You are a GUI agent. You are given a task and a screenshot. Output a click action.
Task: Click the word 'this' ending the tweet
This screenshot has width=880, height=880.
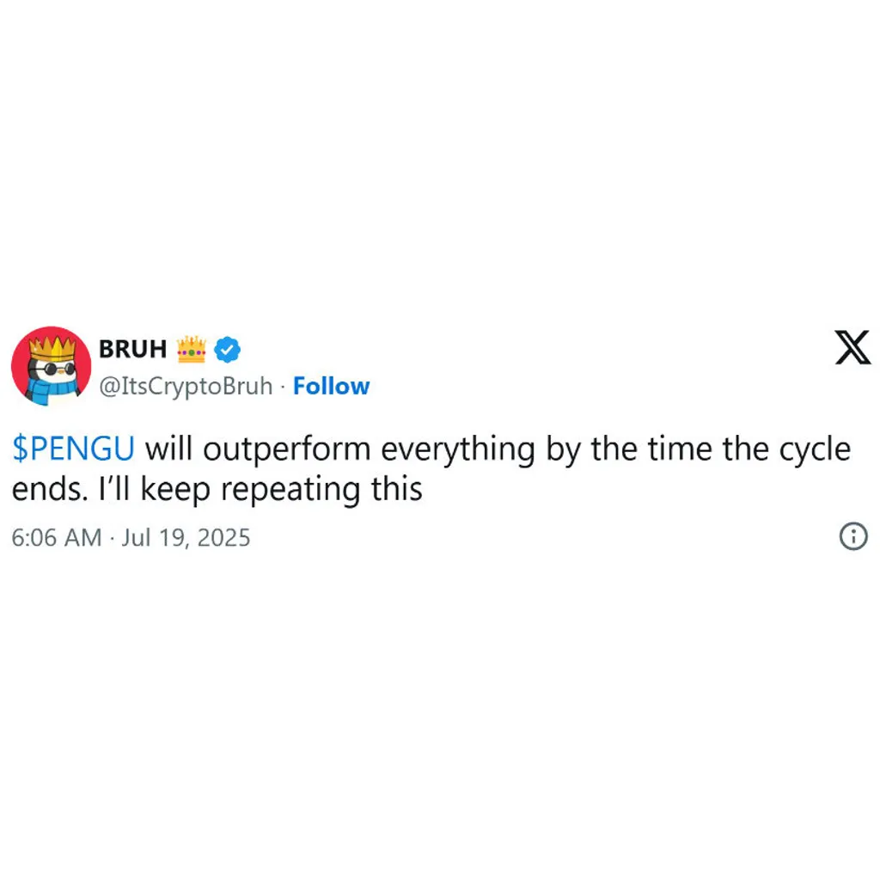(x=397, y=489)
